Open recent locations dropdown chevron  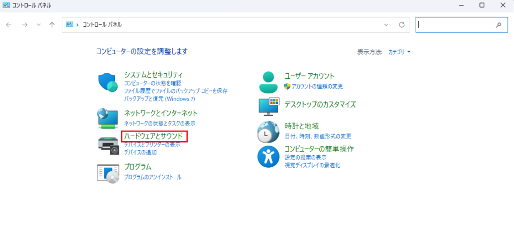click(39, 25)
